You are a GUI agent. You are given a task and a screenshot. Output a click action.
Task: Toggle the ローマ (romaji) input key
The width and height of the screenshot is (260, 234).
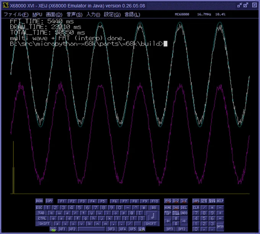point(176,201)
